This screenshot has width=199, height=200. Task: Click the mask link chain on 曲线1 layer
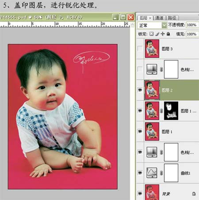[161, 173]
